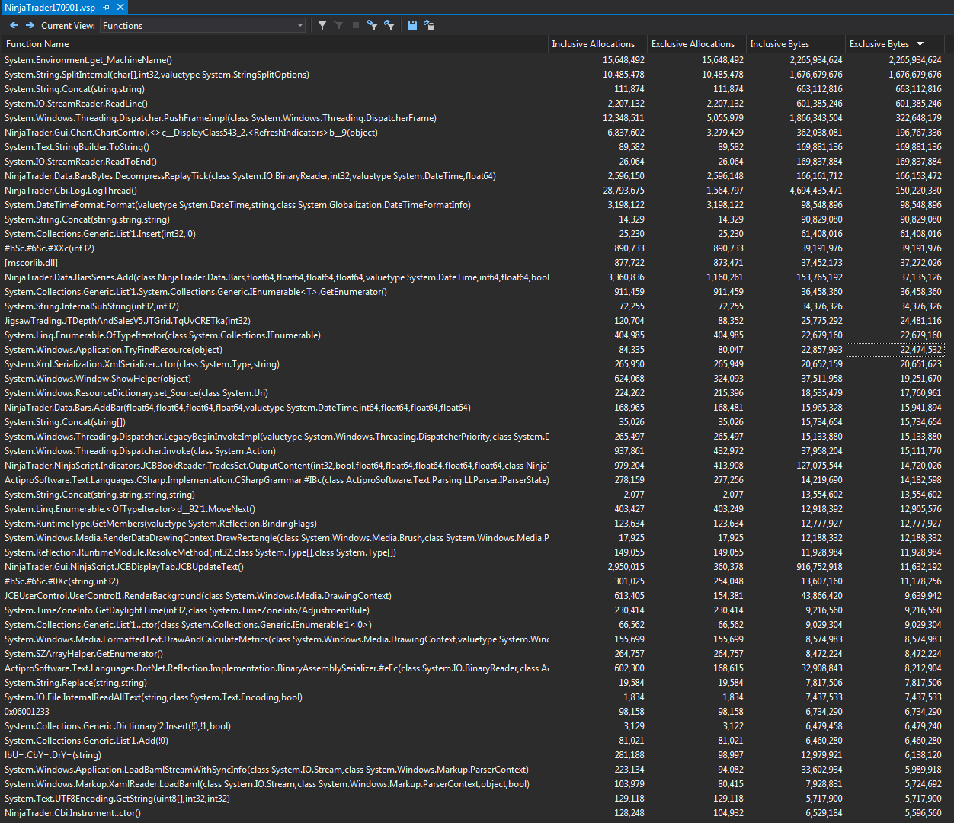Click the grey stop square icon
This screenshot has width=954, height=823.
pos(356,25)
